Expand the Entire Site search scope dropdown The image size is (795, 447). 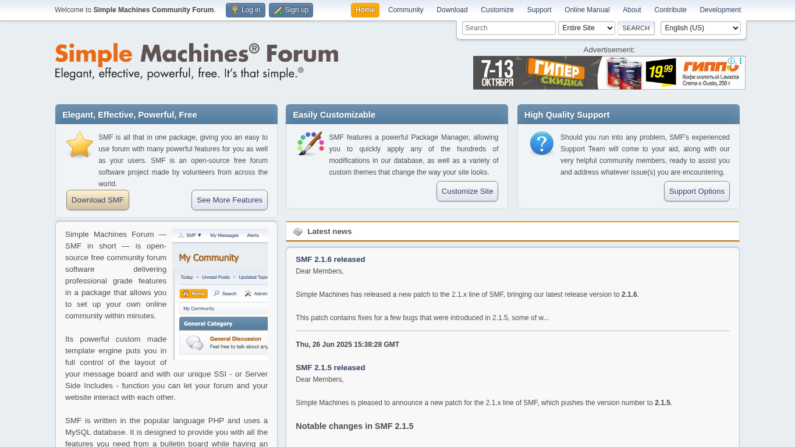(587, 28)
